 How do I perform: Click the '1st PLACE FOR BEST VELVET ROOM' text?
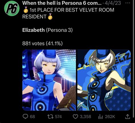pos(72,10)
